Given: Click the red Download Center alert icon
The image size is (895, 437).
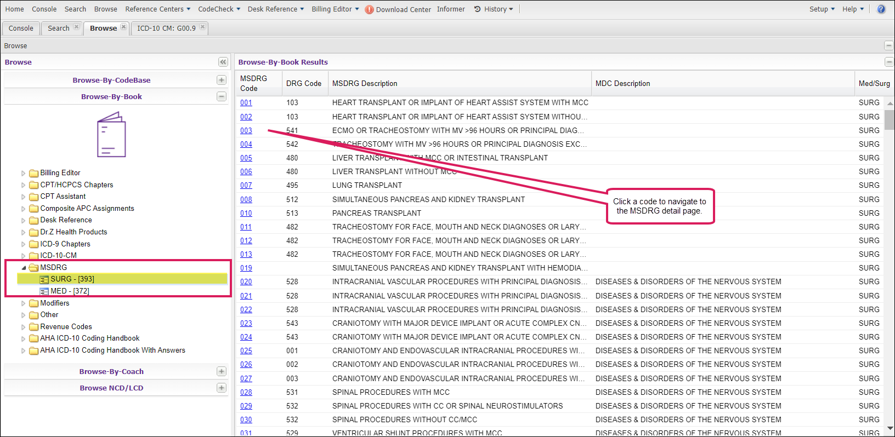Looking at the screenshot, I should 369,9.
